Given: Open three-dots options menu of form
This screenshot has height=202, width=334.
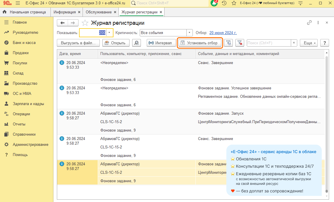Looking at the screenshot, I should pos(318,22).
